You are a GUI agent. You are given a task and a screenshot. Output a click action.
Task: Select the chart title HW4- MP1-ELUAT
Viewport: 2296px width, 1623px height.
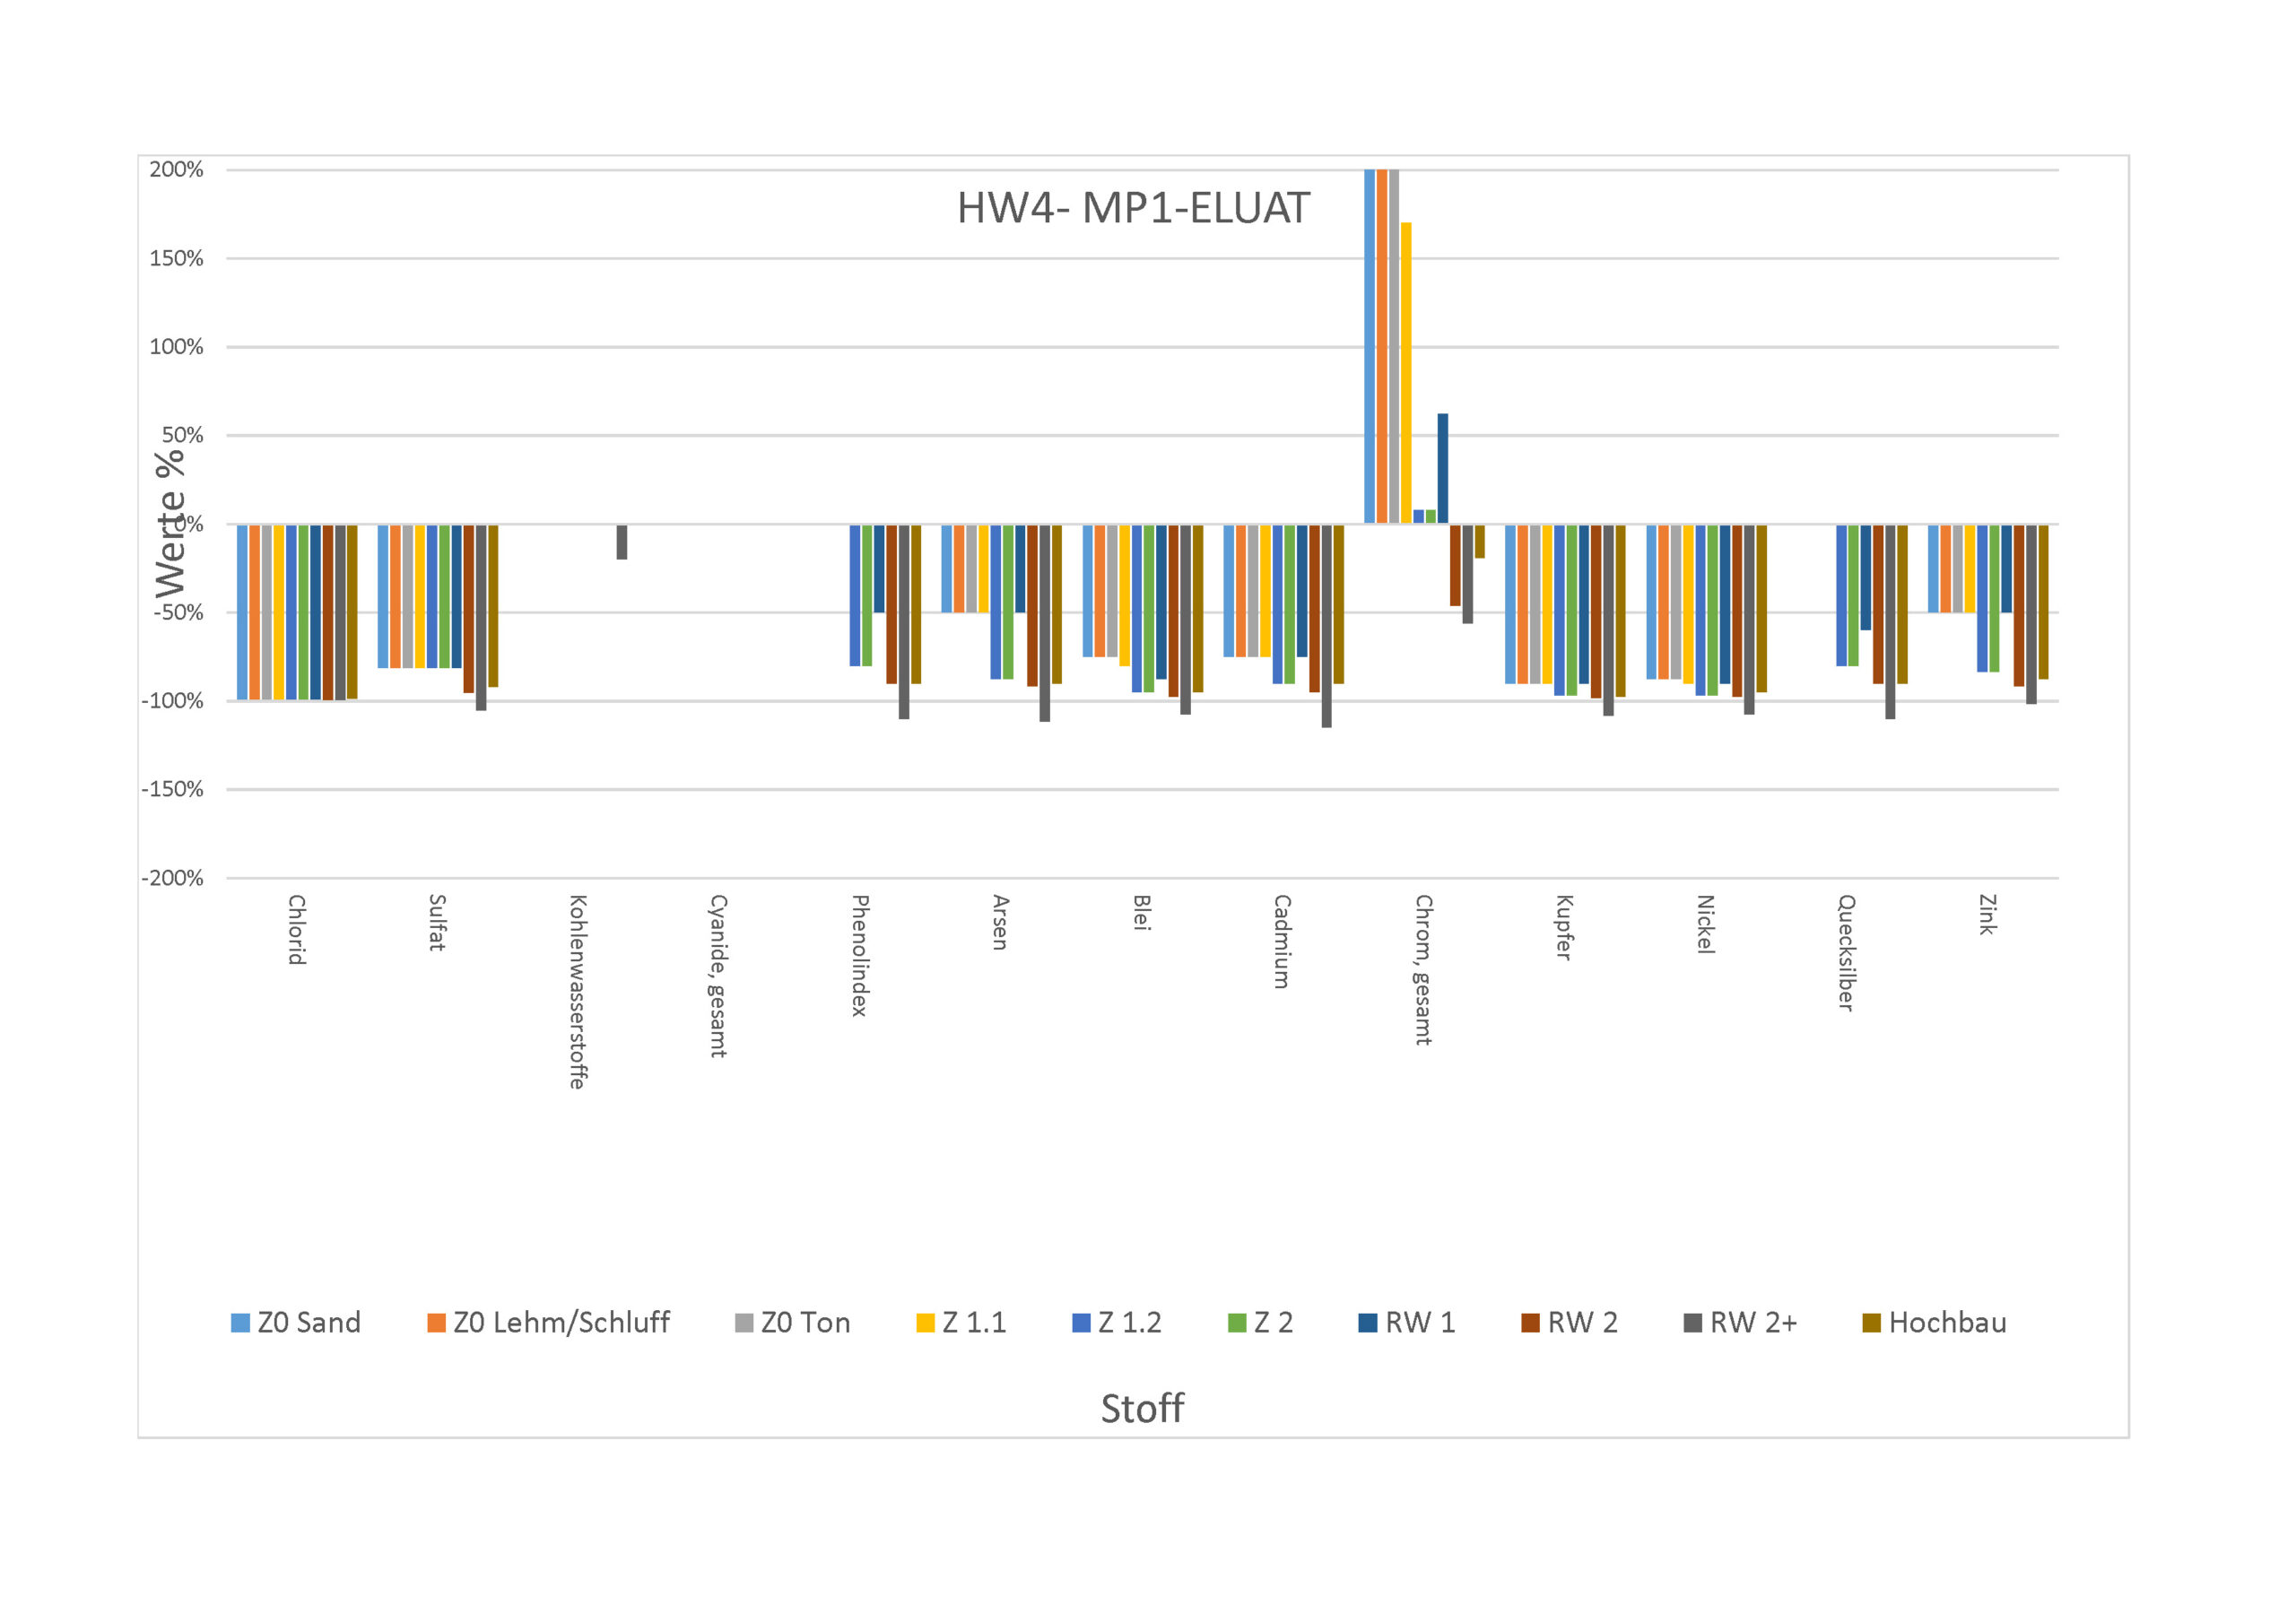pos(1133,208)
